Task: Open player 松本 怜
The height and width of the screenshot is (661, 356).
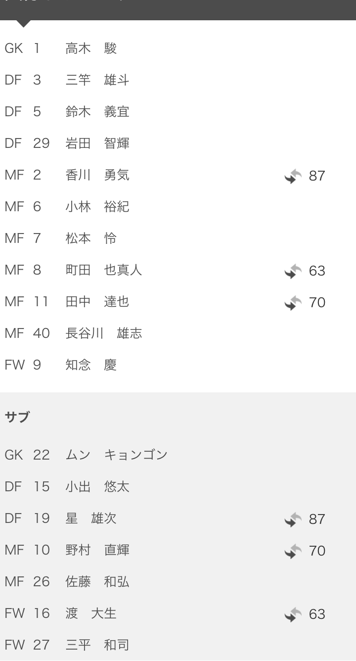Action: tap(91, 238)
